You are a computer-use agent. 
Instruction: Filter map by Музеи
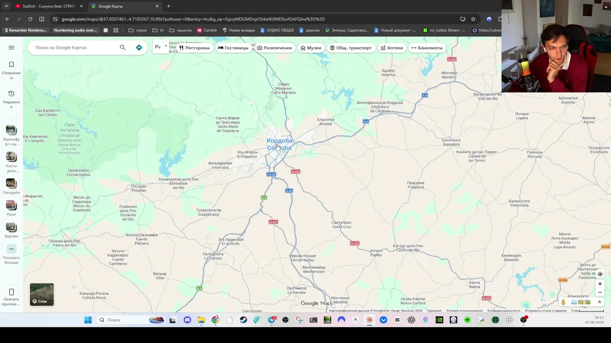coord(311,48)
